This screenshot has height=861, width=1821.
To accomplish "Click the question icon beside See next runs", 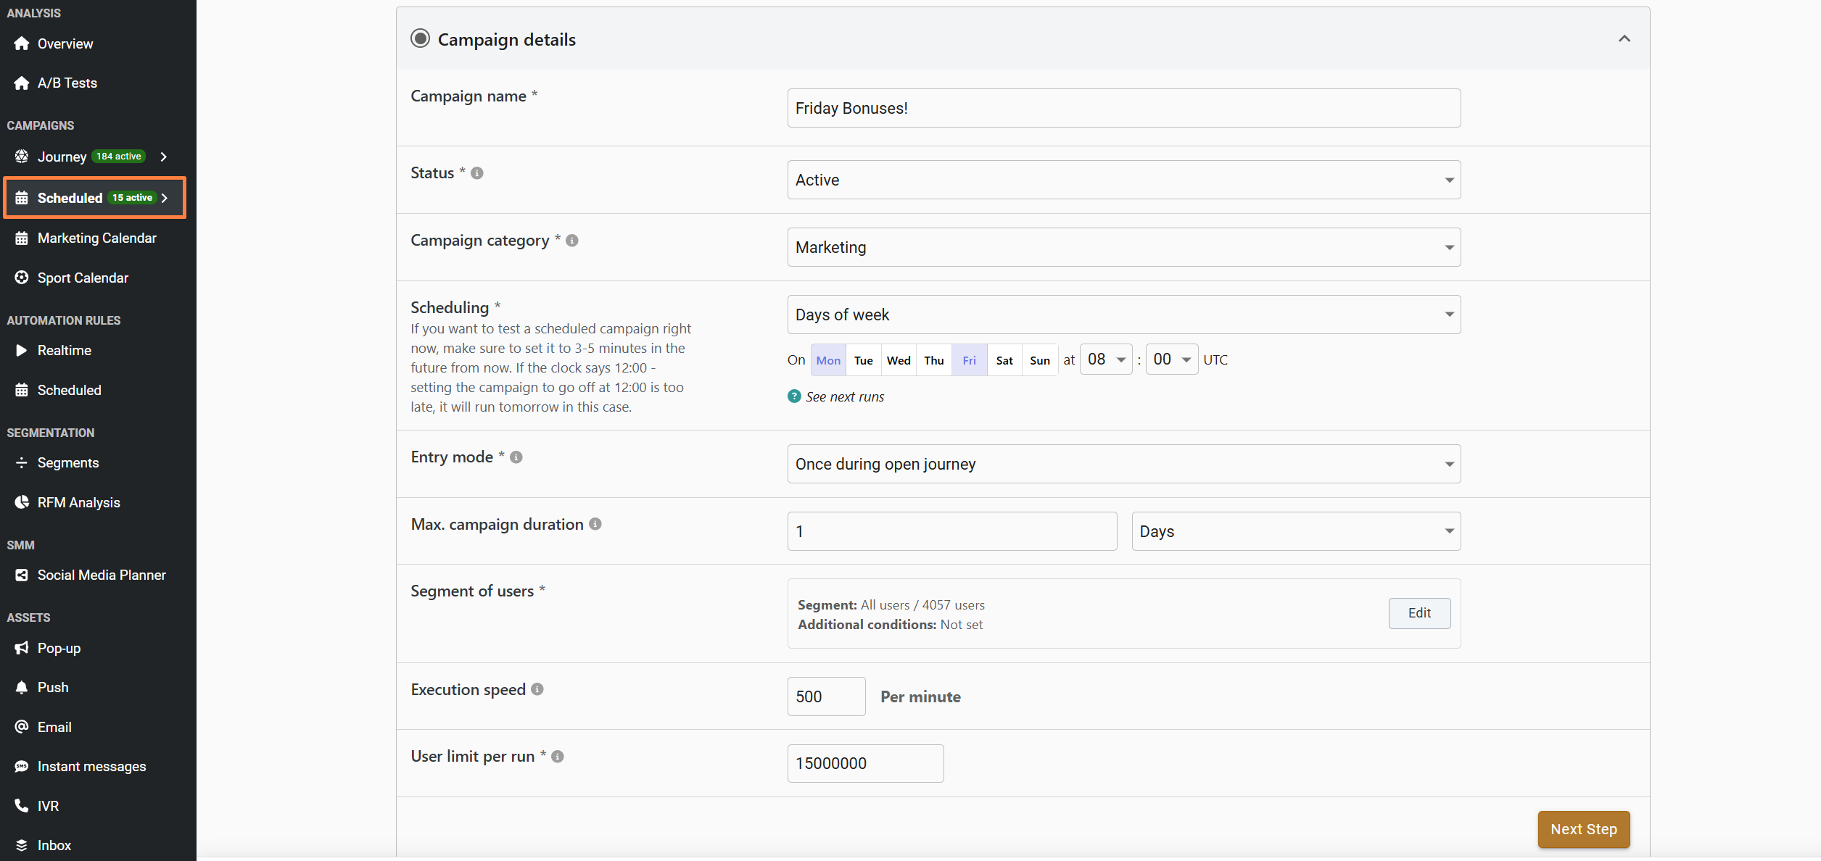I will point(794,396).
